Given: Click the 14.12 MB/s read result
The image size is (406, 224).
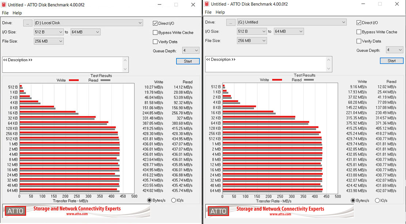Looking at the screenshot, I should (x=183, y=87).
